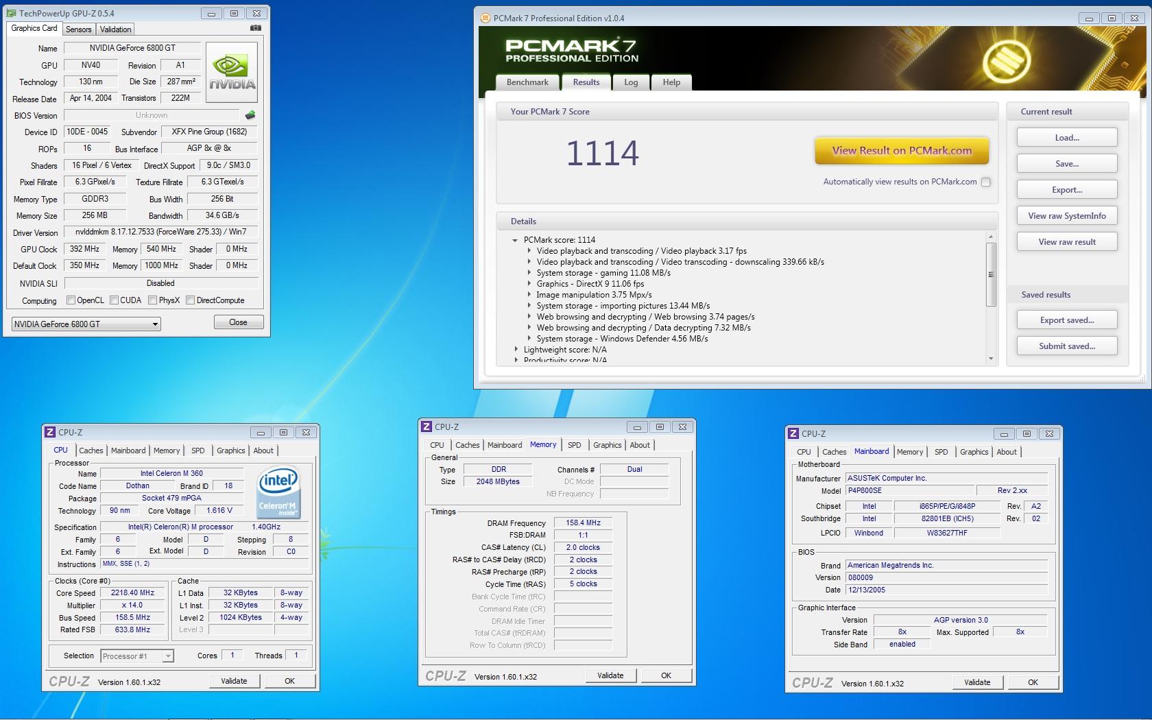Click the GPU-Z camera screenshot icon
Viewport: 1152px width, 720px height.
pos(255,28)
